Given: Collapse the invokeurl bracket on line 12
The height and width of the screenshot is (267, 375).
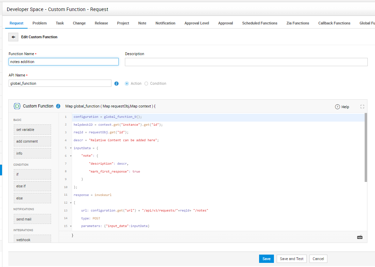Looking at the screenshot, I should pyautogui.click(x=71, y=203).
